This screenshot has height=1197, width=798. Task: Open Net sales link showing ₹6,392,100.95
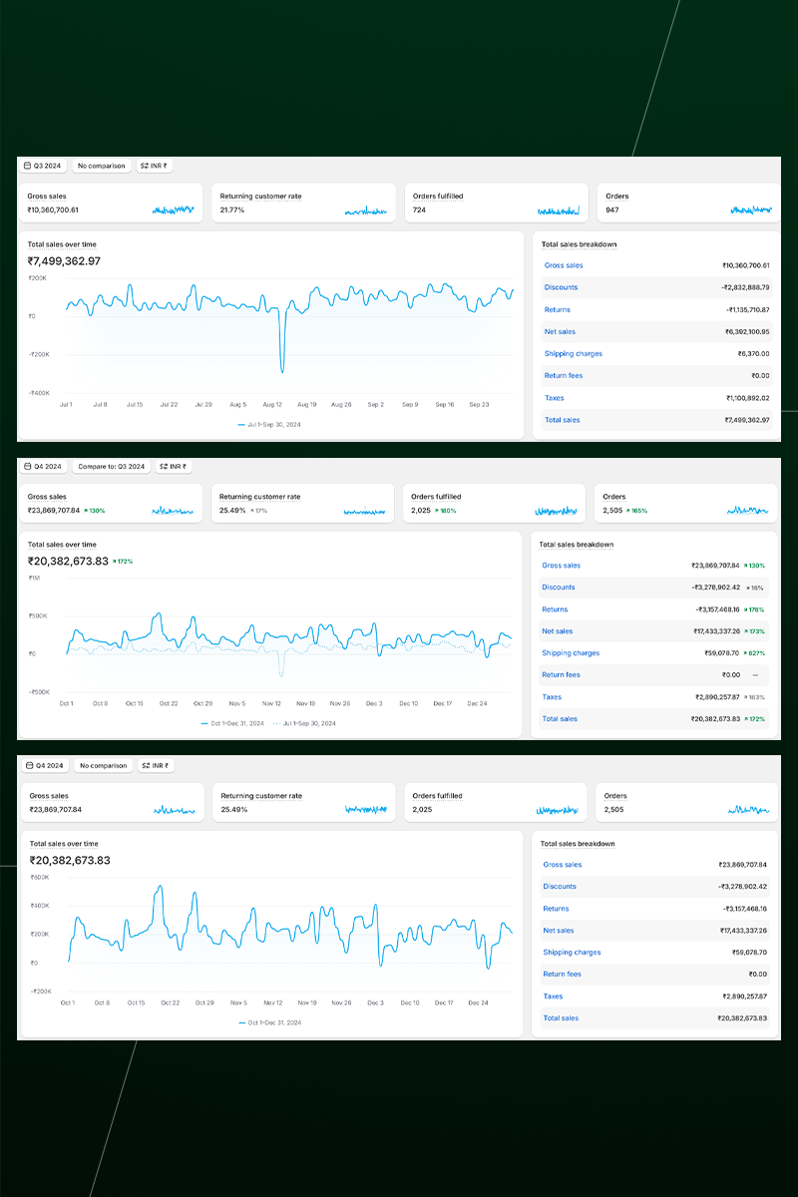[x=560, y=331]
